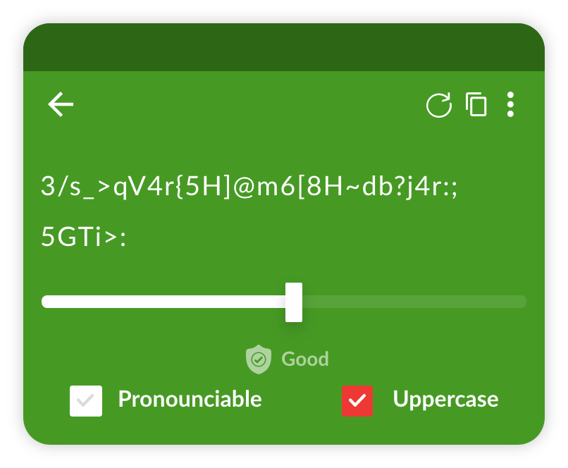Regenerate the password with the refresh icon
Image resolution: width=568 pixels, height=468 pixels.
(x=439, y=106)
